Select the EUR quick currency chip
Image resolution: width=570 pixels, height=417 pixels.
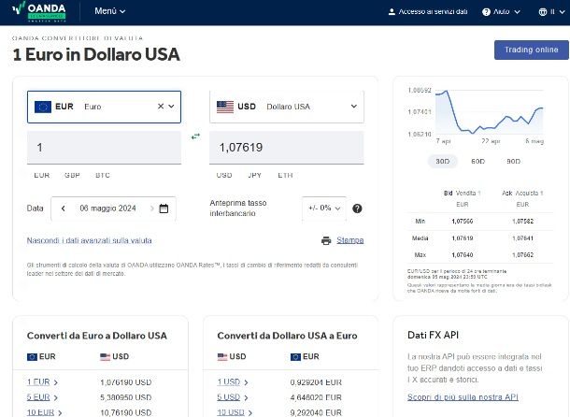click(42, 175)
